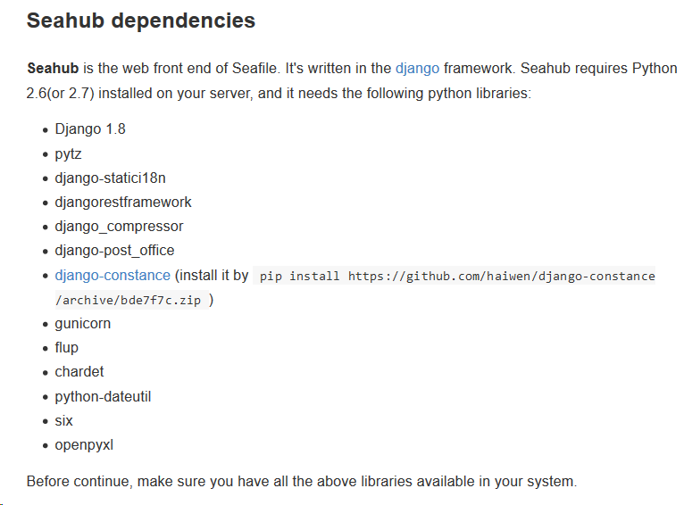Click the Seahub dependencies heading
The image size is (684, 505).
141,21
